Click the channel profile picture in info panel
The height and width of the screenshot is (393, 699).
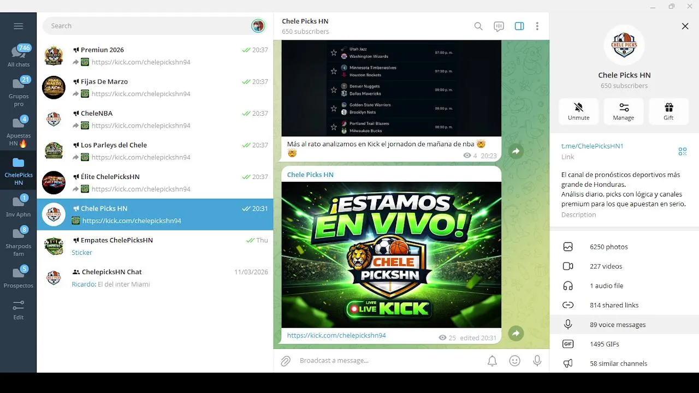pos(624,45)
